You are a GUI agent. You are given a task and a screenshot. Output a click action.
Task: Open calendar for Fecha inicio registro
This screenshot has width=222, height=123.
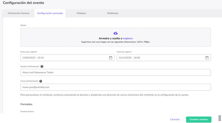111,58
